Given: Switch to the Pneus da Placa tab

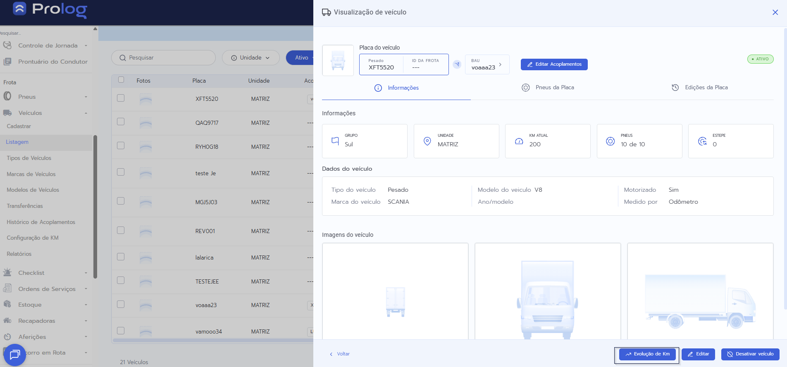Looking at the screenshot, I should click(548, 88).
